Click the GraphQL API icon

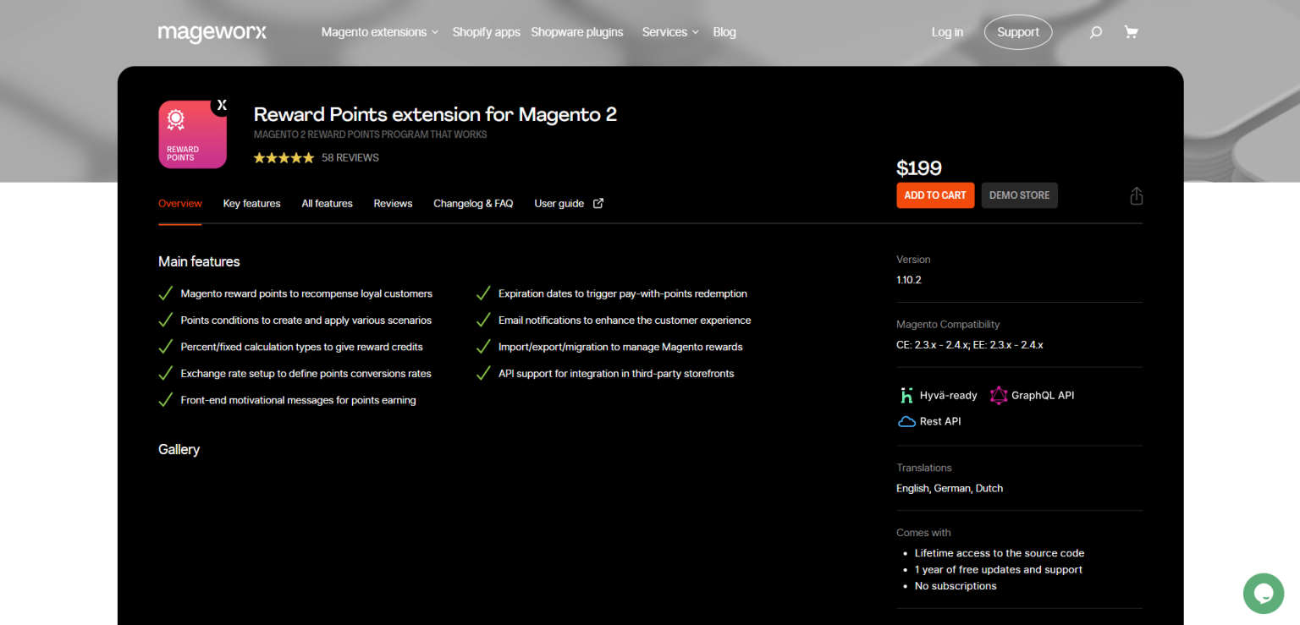pyautogui.click(x=999, y=395)
